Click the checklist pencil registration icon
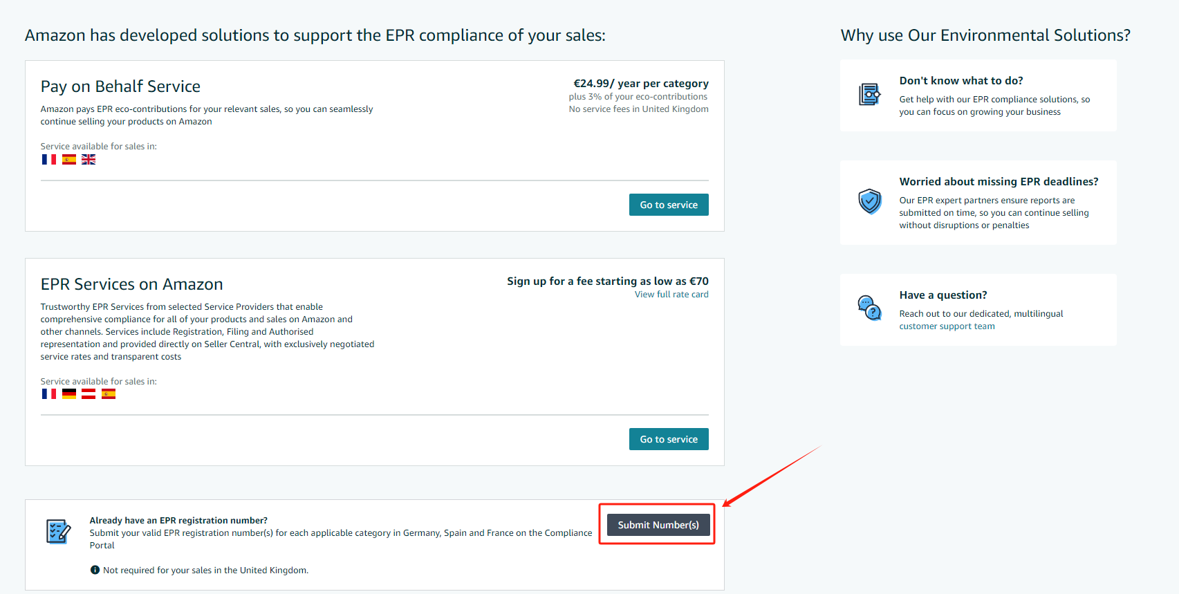The height and width of the screenshot is (594, 1179). click(58, 531)
